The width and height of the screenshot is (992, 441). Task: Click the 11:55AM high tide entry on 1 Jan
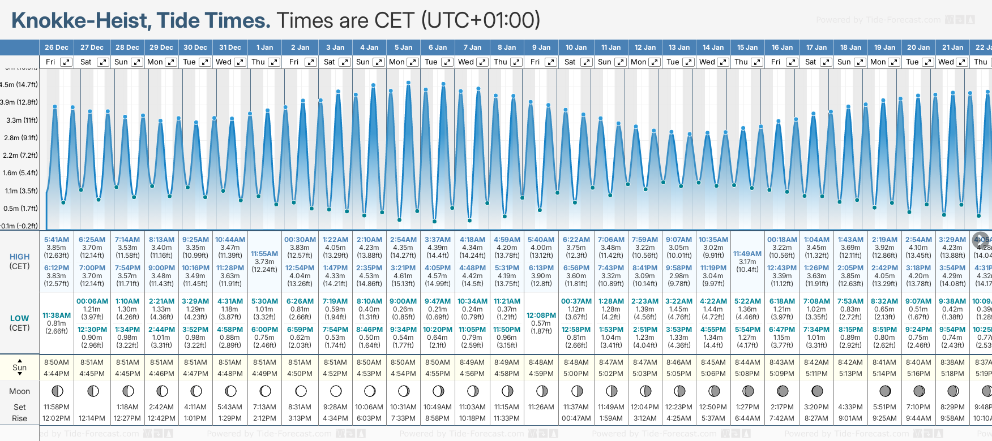pyautogui.click(x=264, y=254)
